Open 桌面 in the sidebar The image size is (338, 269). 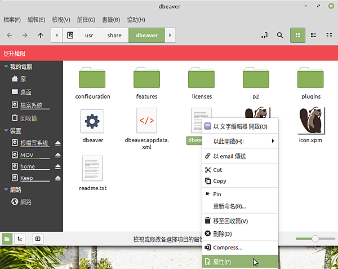[x=32, y=92]
